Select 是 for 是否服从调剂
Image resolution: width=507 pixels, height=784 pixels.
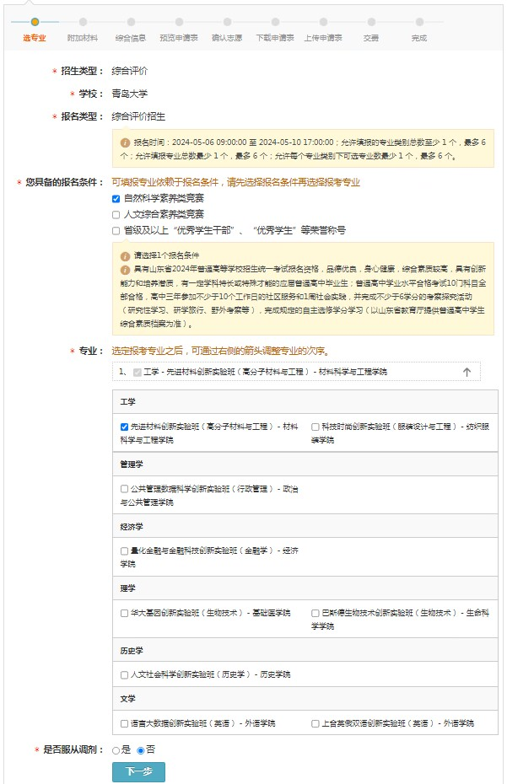[x=116, y=749]
